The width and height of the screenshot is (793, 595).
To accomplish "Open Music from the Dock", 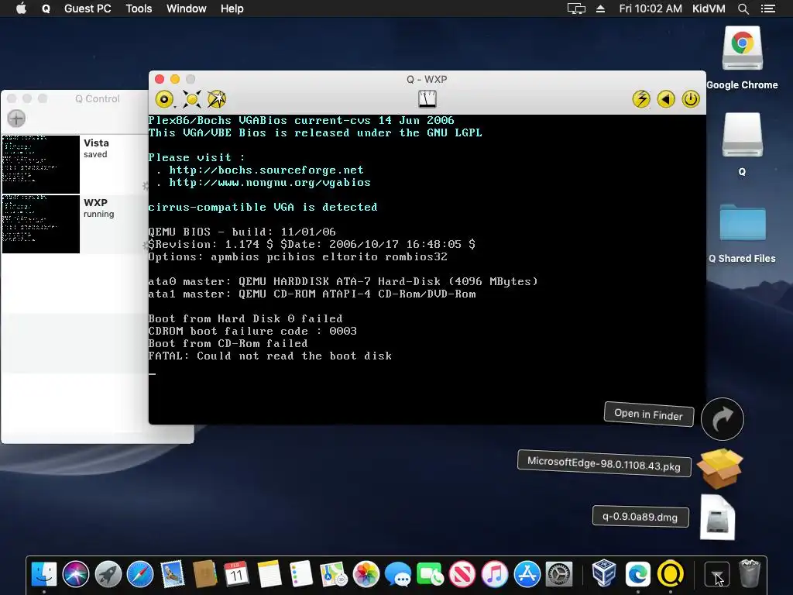I will [495, 574].
